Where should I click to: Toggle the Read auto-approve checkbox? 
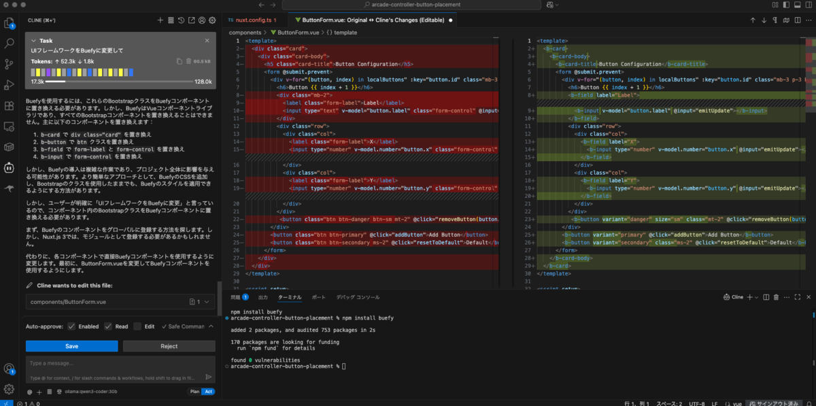point(107,326)
